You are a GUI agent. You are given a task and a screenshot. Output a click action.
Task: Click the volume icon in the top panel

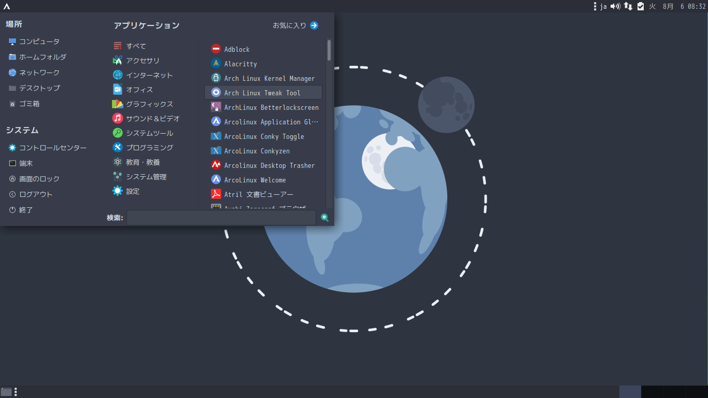(x=615, y=6)
